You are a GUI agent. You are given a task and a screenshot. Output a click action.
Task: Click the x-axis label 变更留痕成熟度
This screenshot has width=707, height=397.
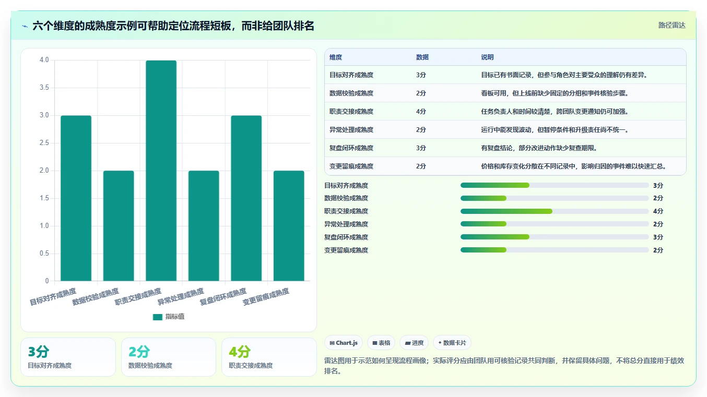pyautogui.click(x=266, y=297)
